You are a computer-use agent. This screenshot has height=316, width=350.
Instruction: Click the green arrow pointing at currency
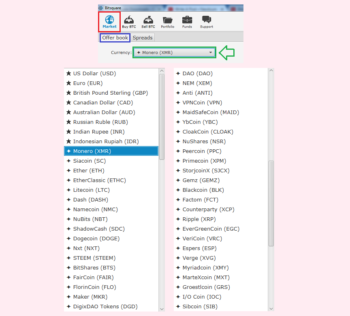227,53
